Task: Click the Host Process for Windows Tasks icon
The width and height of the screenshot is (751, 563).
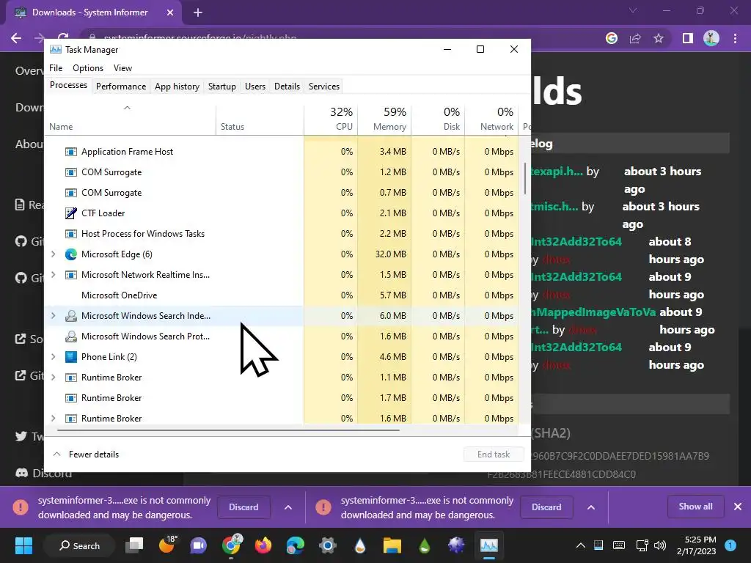Action: [x=71, y=234]
